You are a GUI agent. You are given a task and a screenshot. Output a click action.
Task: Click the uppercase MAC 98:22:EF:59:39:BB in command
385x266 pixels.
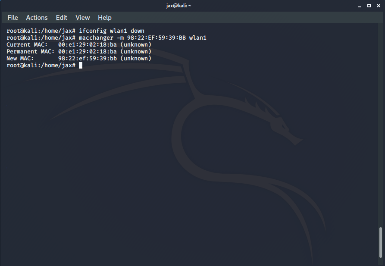(156, 38)
